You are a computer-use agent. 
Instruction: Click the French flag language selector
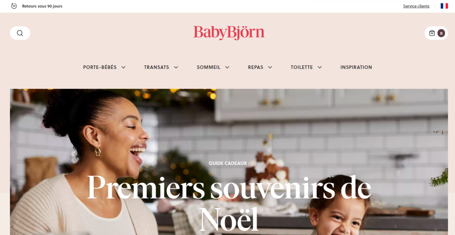tap(444, 6)
